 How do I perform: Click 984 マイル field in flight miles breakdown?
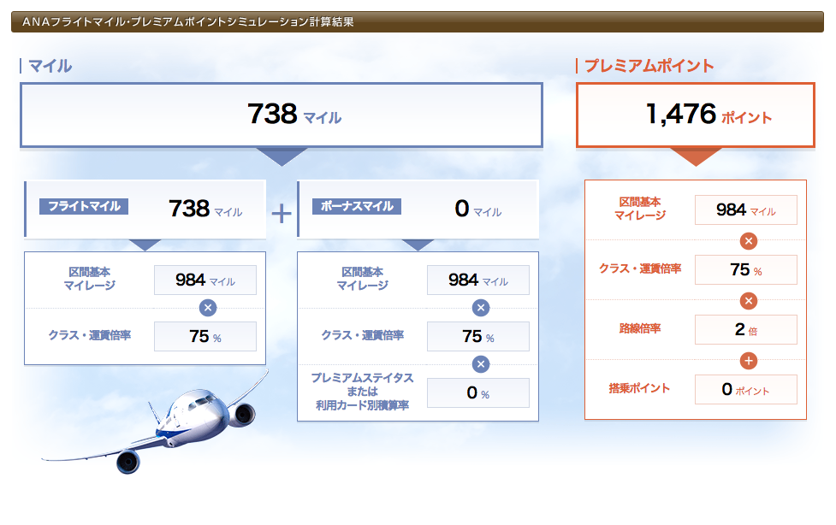(x=205, y=280)
